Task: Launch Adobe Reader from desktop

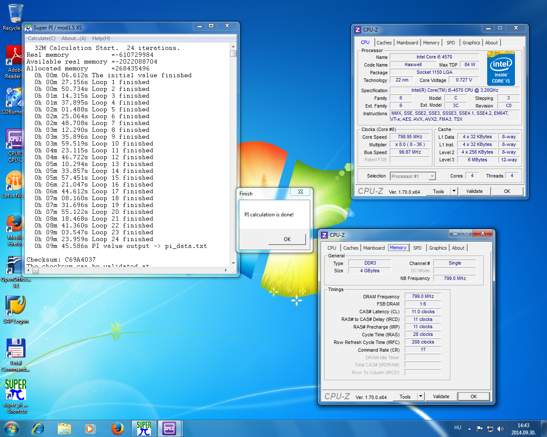Action: [x=14, y=62]
